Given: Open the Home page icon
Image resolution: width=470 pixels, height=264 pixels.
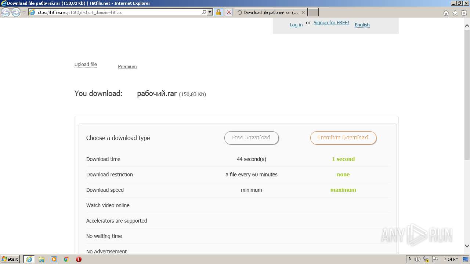Looking at the screenshot, I should pos(446,13).
